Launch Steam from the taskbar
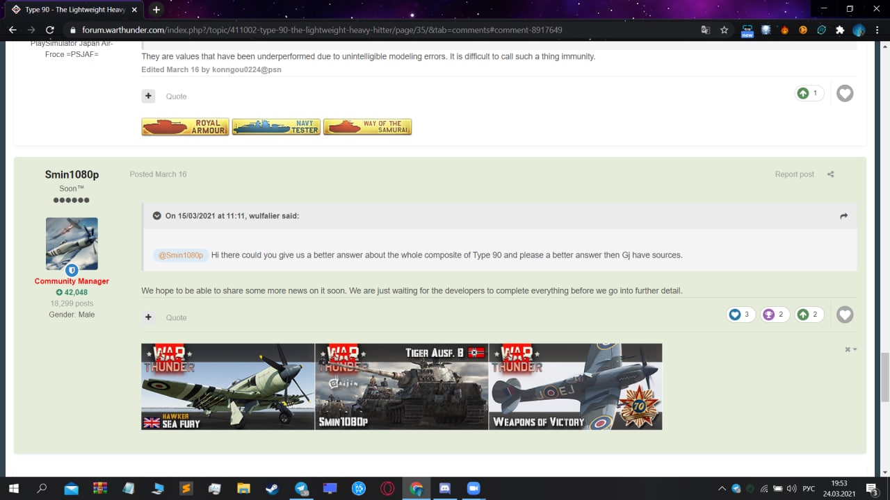 pos(273,488)
